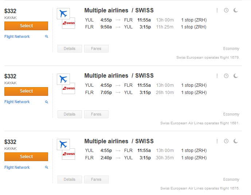Select the flight returning at 2:40p
This screenshot has width=251, height=195.
pyautogui.click(x=26, y=157)
